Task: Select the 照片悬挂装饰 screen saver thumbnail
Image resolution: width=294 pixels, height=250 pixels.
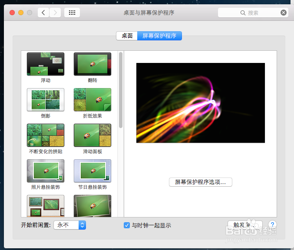Action: tap(46, 171)
